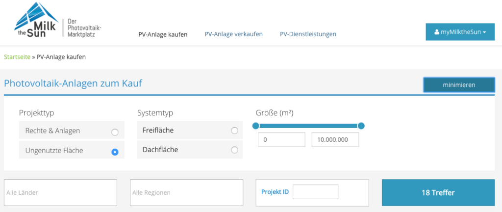
Task: Choose the Ungenutzte Fläche radio button
Action: click(x=115, y=152)
